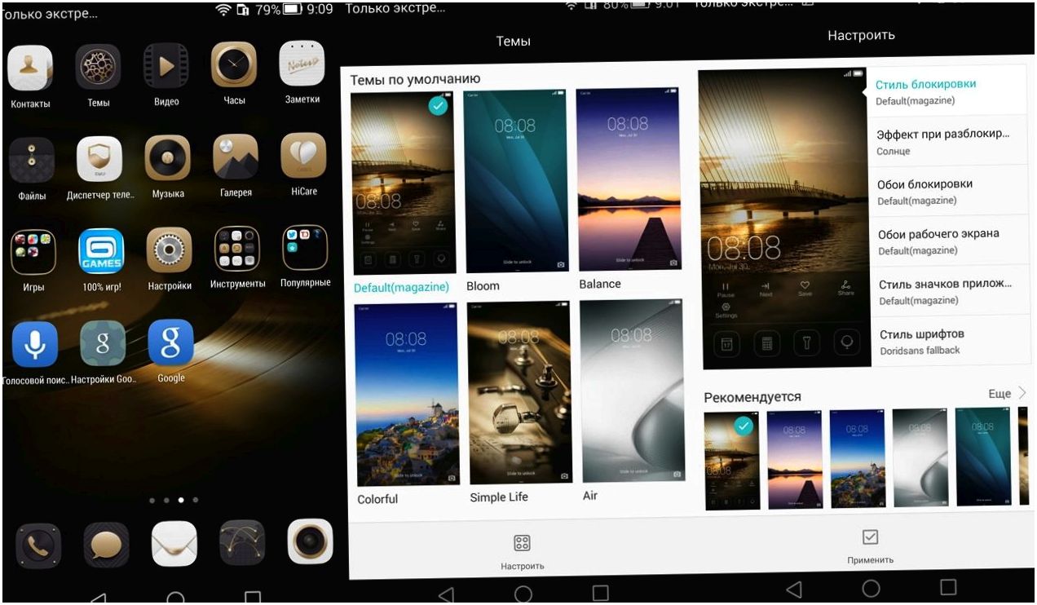Open Обои рабочего экрана setting
1037x605 pixels.
click(948, 241)
